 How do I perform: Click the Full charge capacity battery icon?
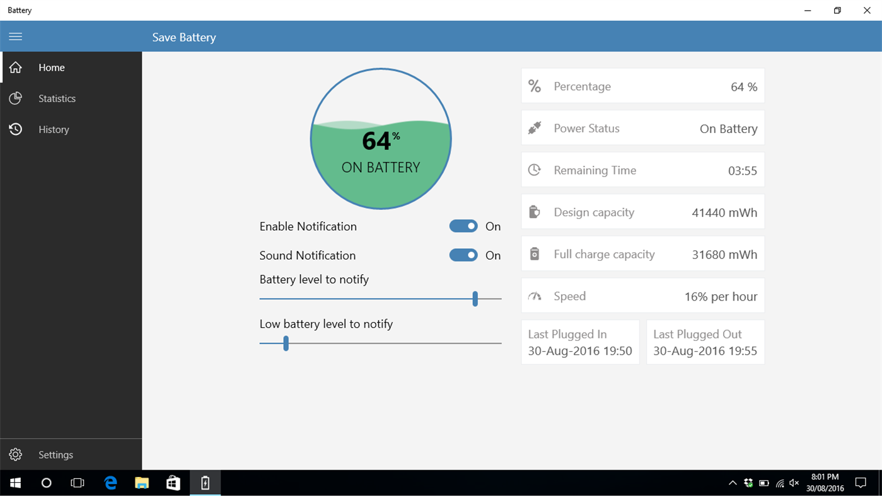[x=534, y=253]
